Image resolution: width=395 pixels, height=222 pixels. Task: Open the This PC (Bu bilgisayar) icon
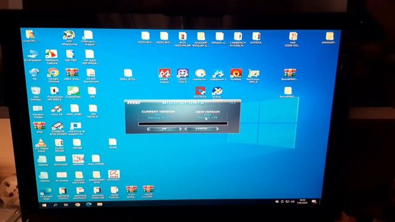coord(33,55)
